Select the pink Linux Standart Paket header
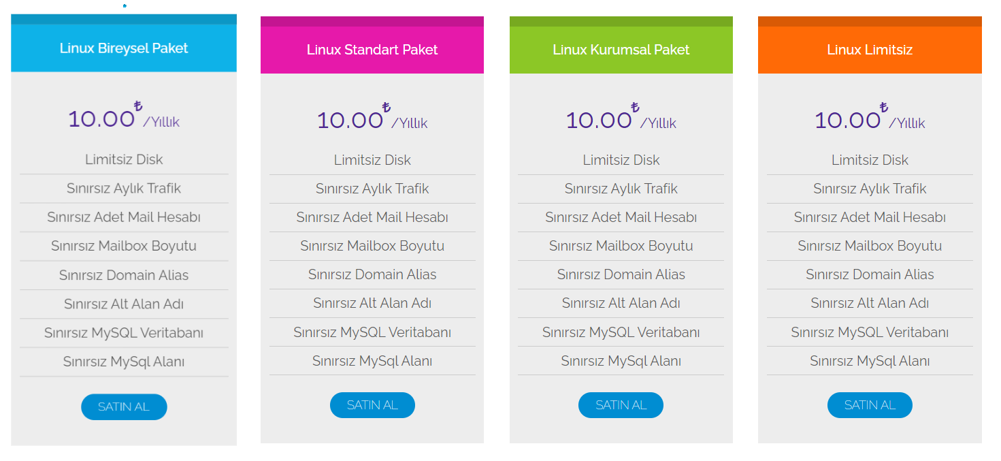1001x461 pixels. click(x=372, y=45)
